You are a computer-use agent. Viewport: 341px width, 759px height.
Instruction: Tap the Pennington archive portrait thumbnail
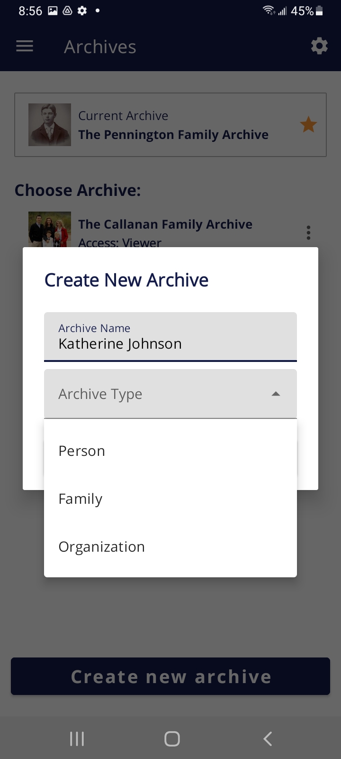pos(50,125)
